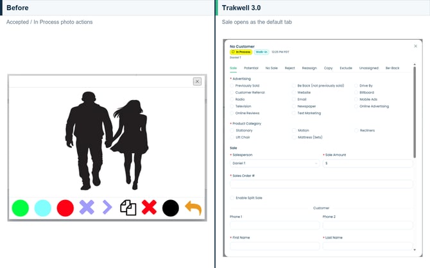Click the copy documents icon

tap(128, 208)
